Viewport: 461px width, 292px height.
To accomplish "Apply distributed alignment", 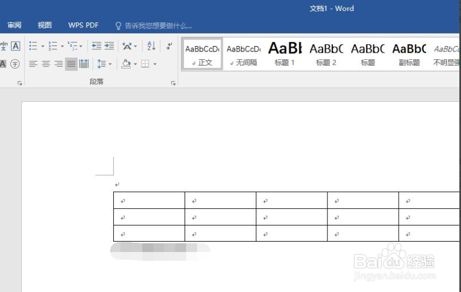I will [x=84, y=64].
